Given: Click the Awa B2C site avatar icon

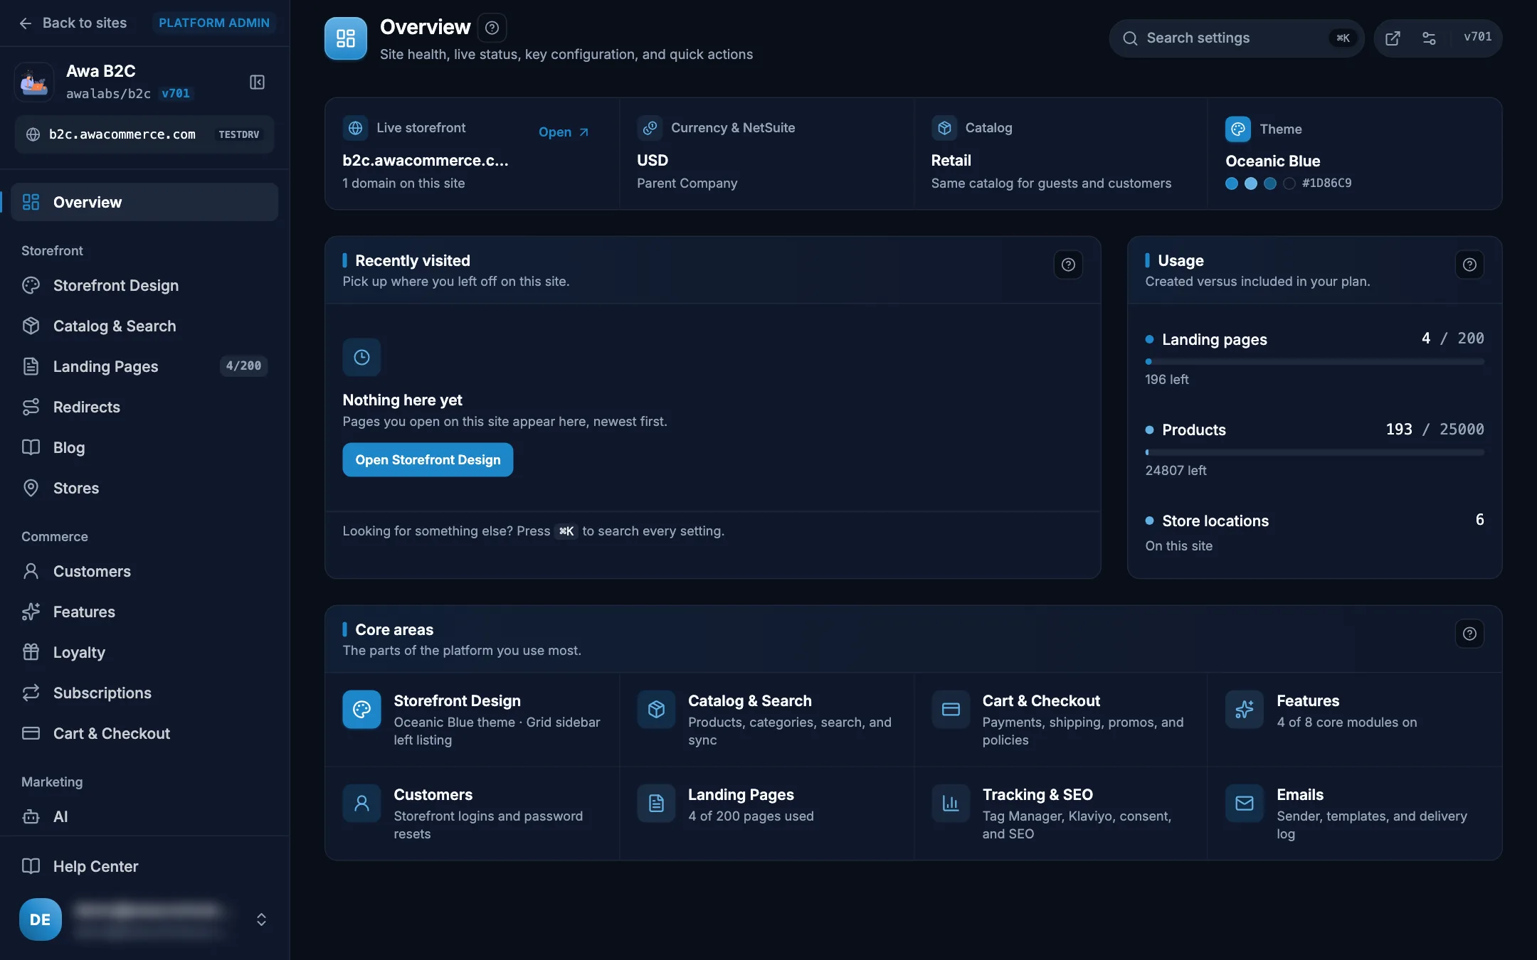Looking at the screenshot, I should pos(34,82).
